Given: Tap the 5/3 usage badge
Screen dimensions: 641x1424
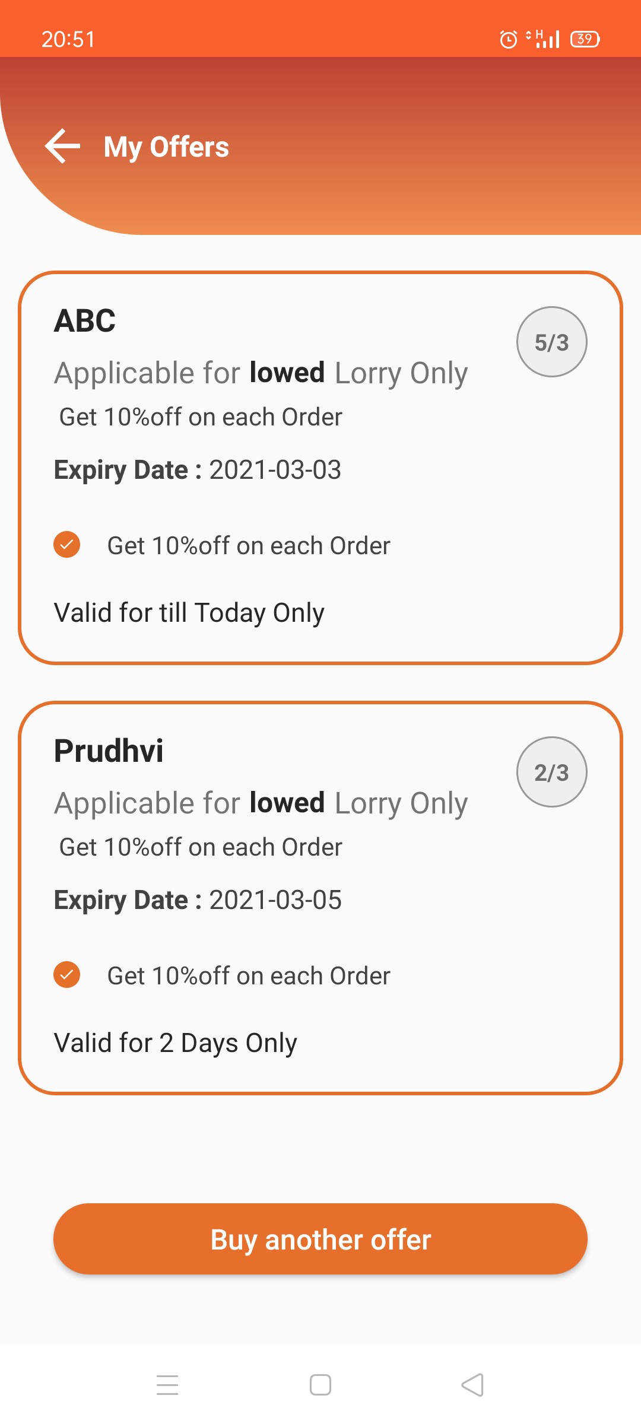Looking at the screenshot, I should pos(551,342).
